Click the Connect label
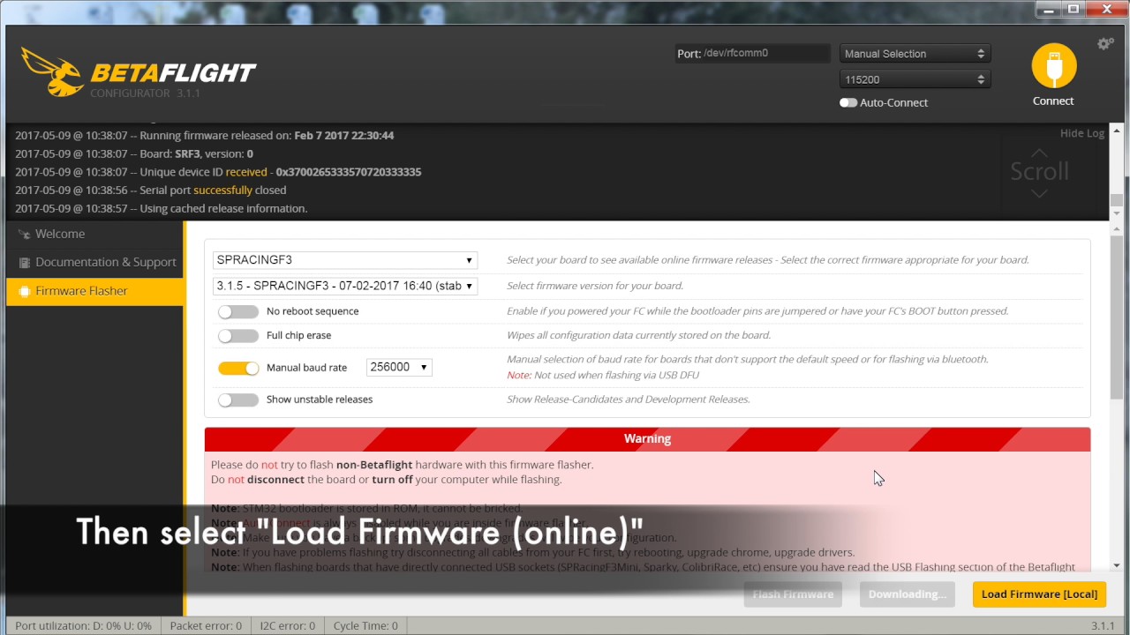Viewport: 1130px width, 635px height. 1053,101
